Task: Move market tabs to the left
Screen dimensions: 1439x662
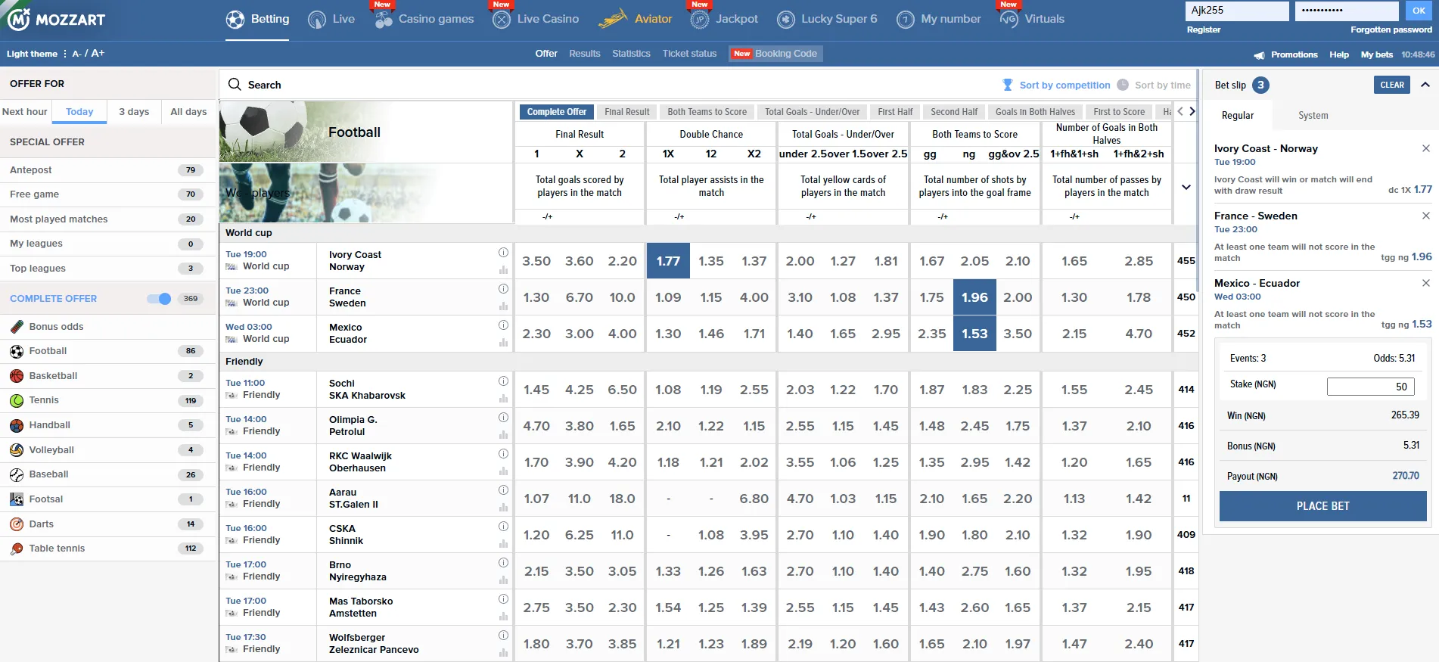Action: tap(1180, 111)
